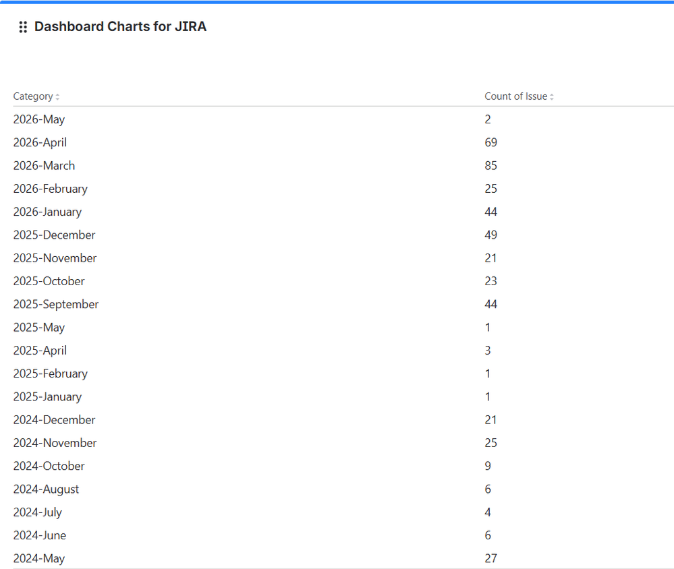Click count value 2 for 2026-May
This screenshot has height=569, width=674.
(488, 119)
